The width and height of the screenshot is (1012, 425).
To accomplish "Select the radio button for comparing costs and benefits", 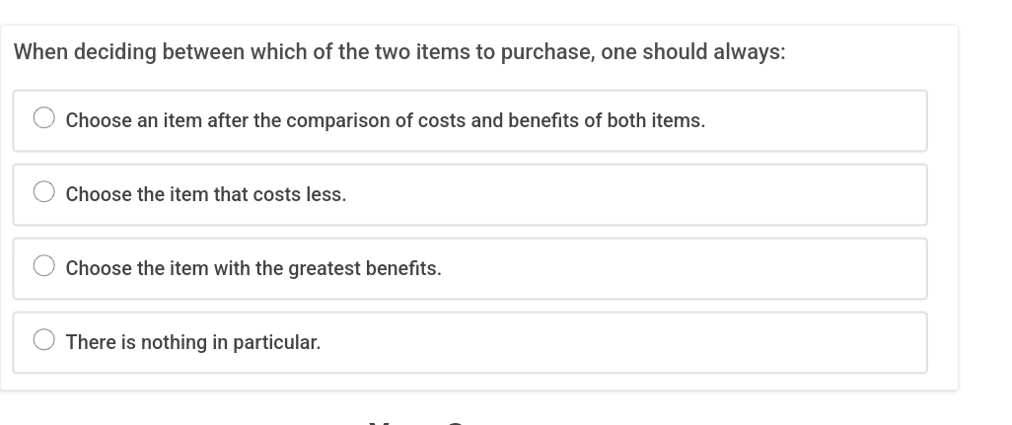I will [x=44, y=118].
